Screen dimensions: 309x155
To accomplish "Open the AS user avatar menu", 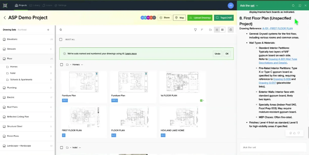I will pos(230,5).
